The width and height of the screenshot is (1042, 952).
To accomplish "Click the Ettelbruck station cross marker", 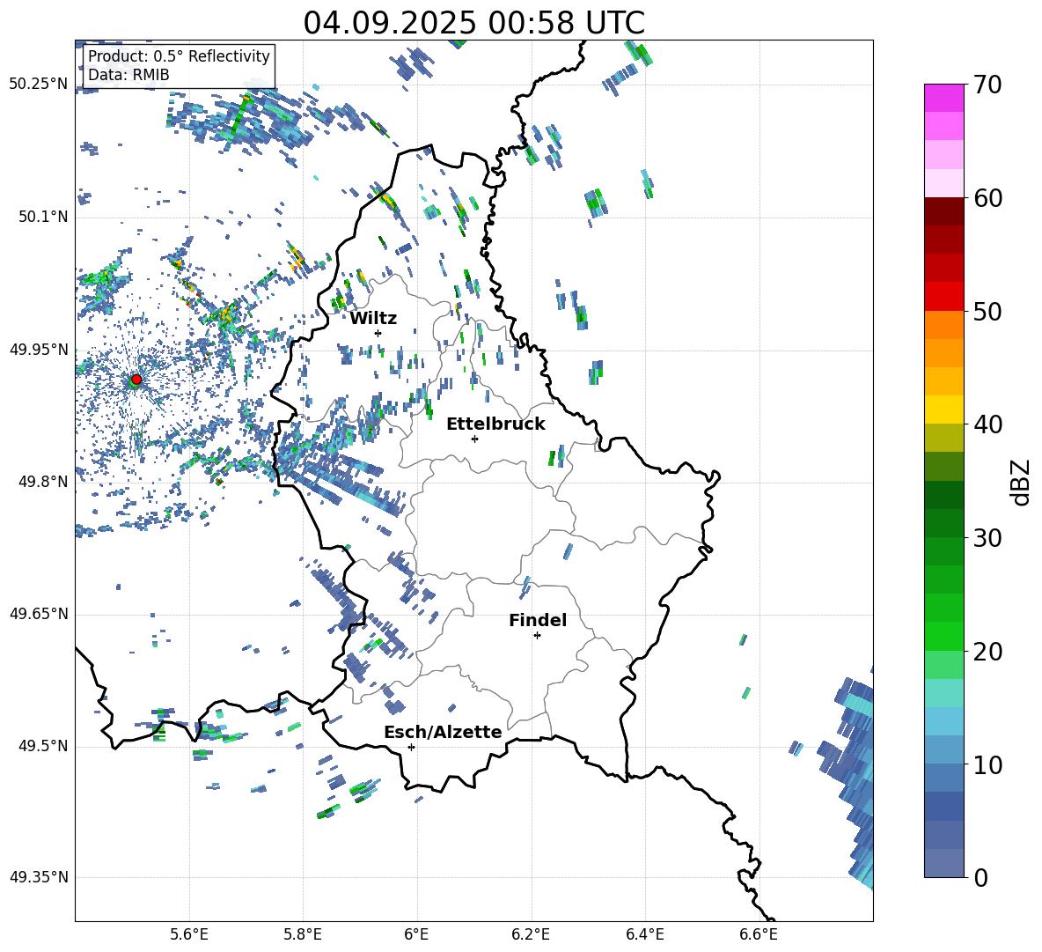I will [474, 439].
